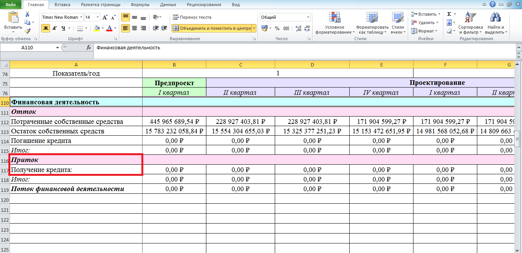Toggle bottom vertical alignment
The image size is (522, 253).
tap(143, 17)
